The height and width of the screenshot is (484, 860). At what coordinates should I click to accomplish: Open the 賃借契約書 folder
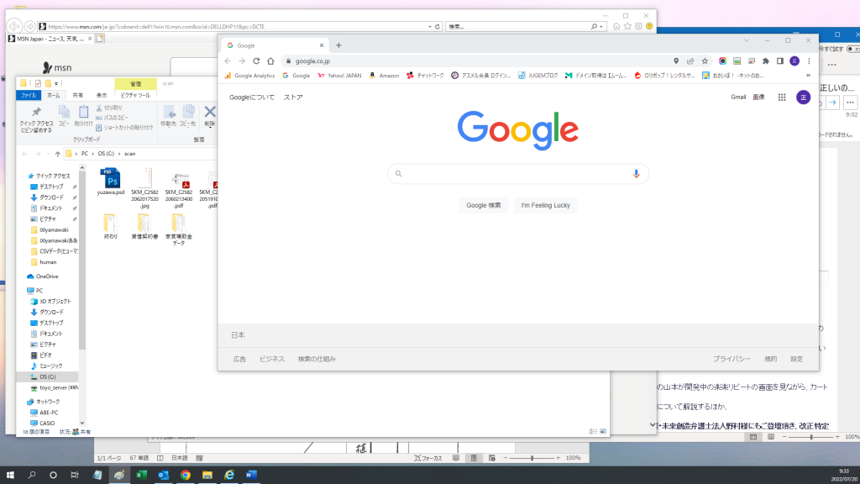pyautogui.click(x=144, y=227)
